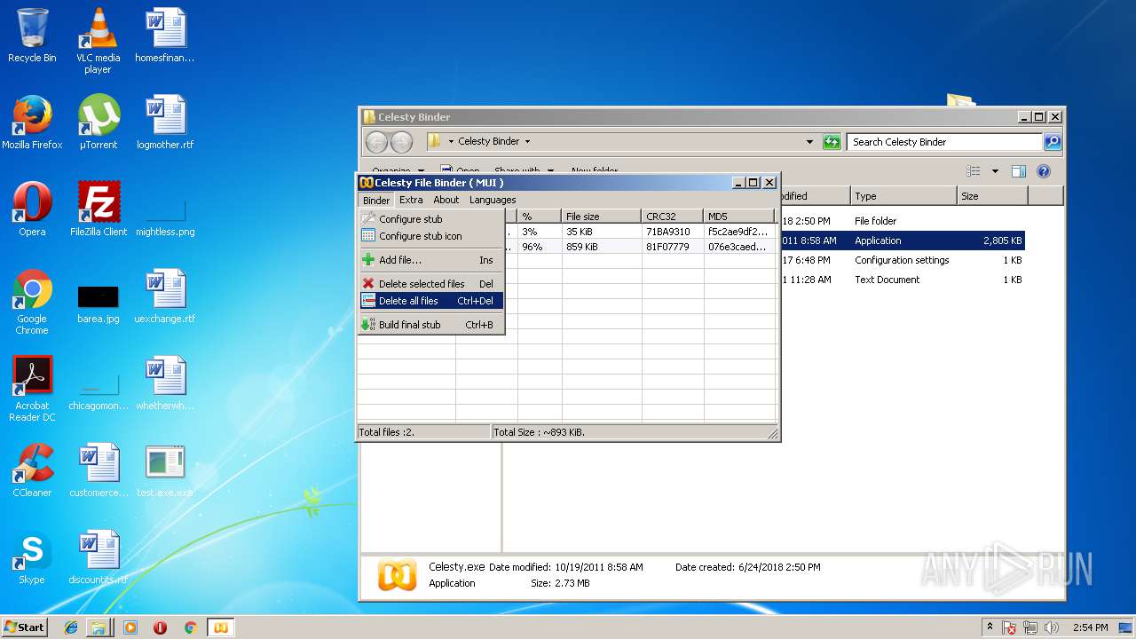1136x639 pixels.
Task: Click in Search Celesty Binder field
Action: click(x=944, y=142)
